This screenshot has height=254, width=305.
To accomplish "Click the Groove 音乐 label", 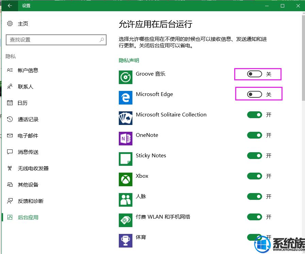I will [150, 74].
